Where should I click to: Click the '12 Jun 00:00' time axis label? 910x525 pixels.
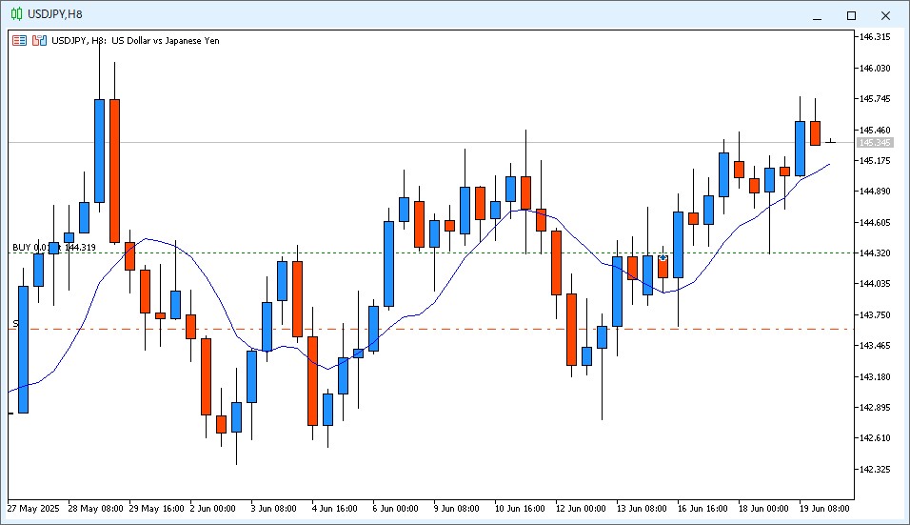pos(581,509)
